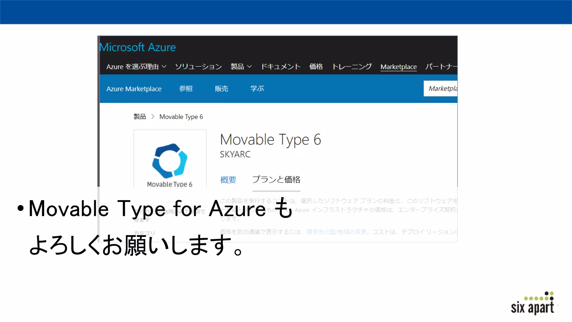The width and height of the screenshot is (572, 322).
Task: Follow the 請求先の国/地域の変更 link
Action: [337, 232]
